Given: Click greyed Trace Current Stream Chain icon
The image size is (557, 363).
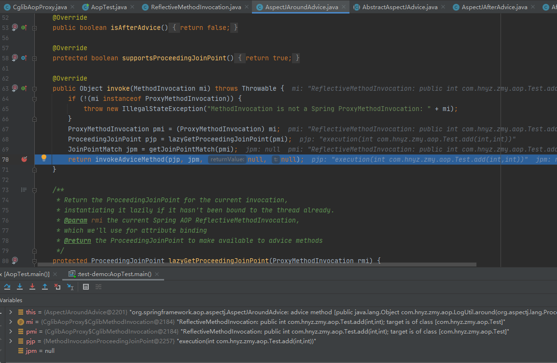Looking at the screenshot, I should [98, 287].
